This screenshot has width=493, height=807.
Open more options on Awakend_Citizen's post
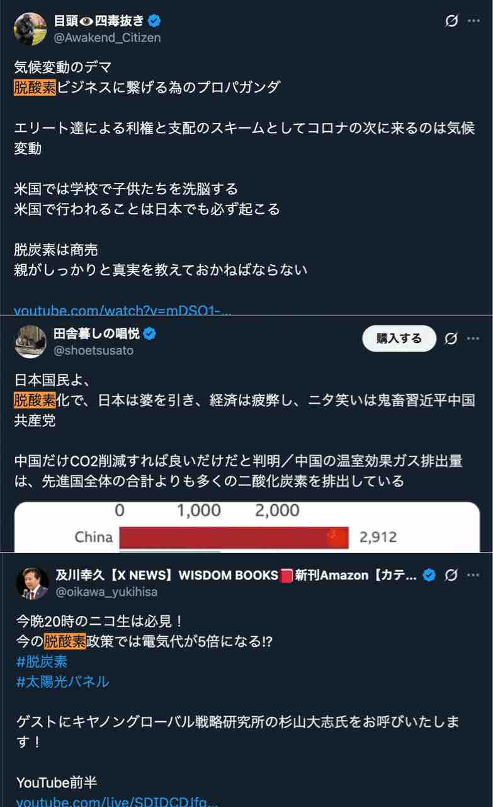(x=473, y=21)
